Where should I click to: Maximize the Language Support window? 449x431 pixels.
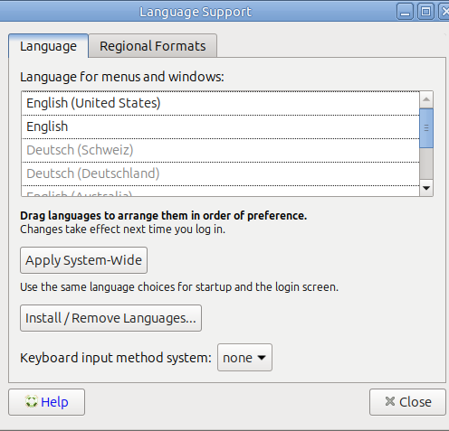[x=425, y=12]
